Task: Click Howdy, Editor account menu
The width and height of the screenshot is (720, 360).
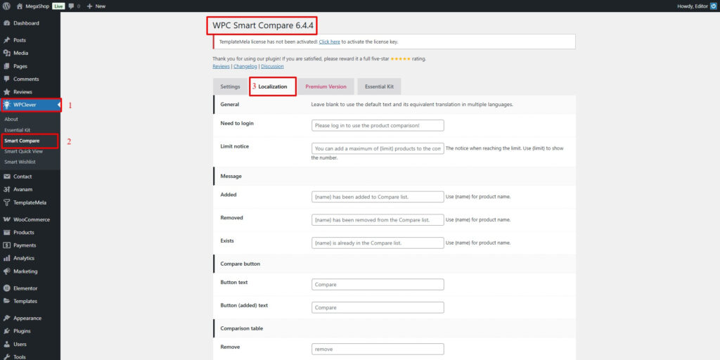Action: coord(697,6)
